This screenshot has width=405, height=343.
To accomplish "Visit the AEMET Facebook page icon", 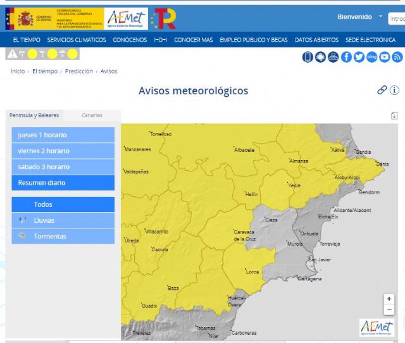I will [346, 57].
